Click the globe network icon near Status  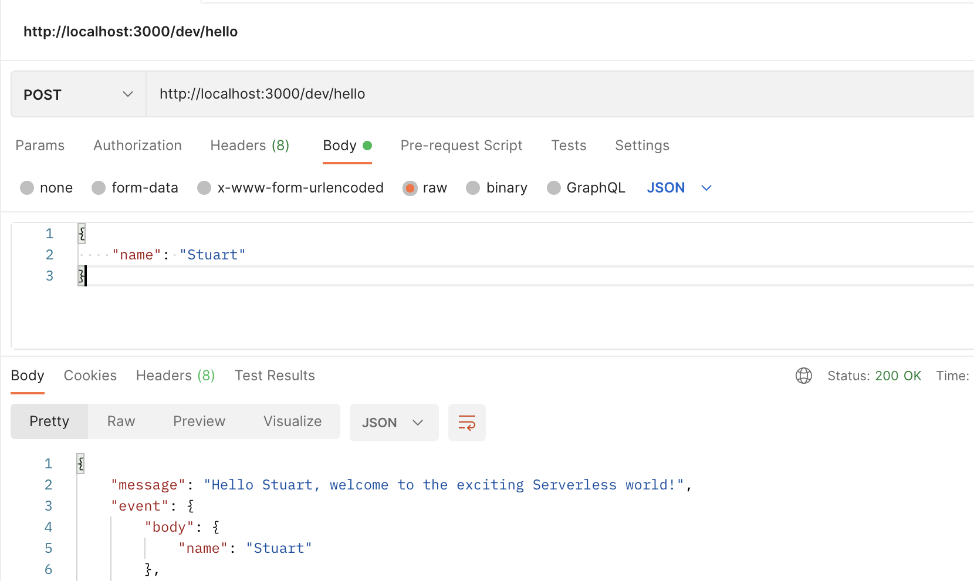(x=803, y=376)
